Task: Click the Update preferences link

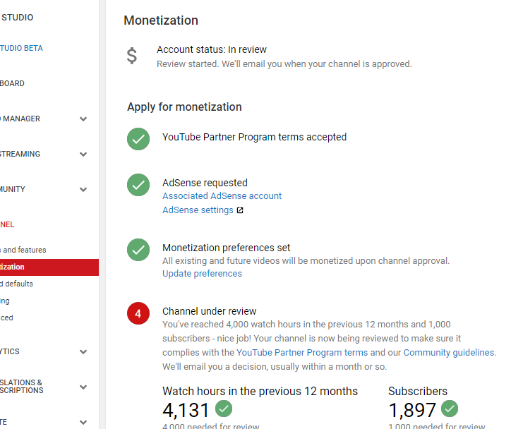Action: click(202, 274)
